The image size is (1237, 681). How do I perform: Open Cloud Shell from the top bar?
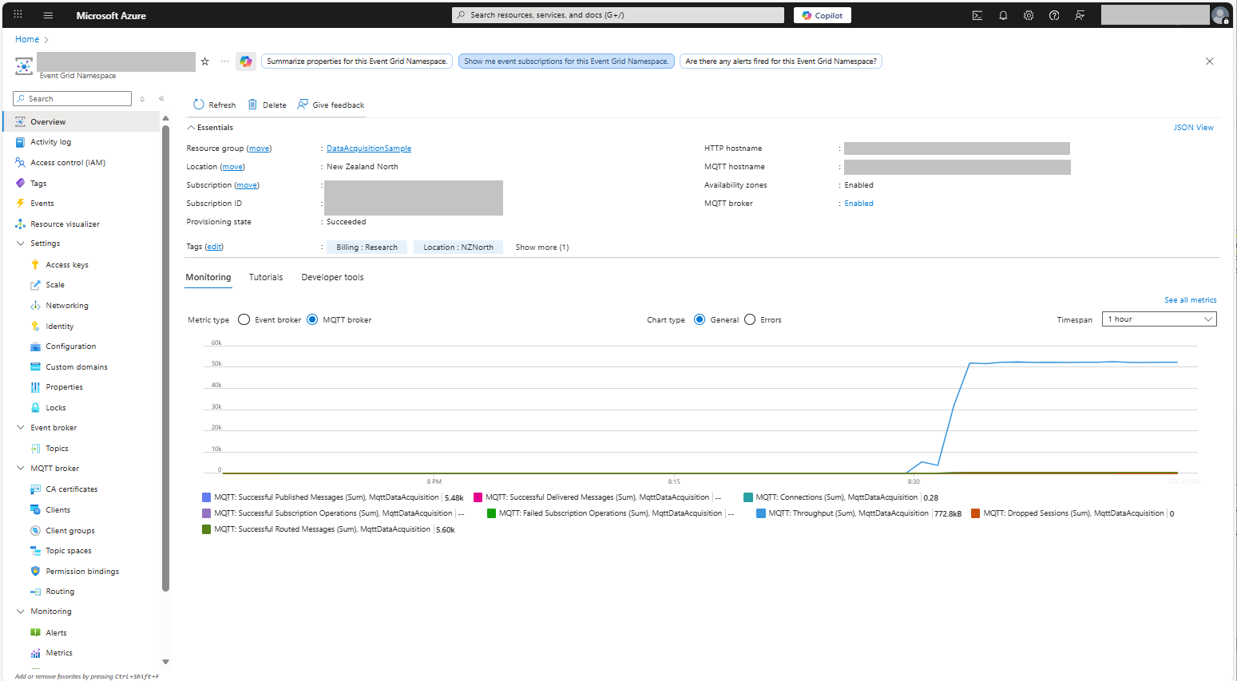(x=977, y=15)
